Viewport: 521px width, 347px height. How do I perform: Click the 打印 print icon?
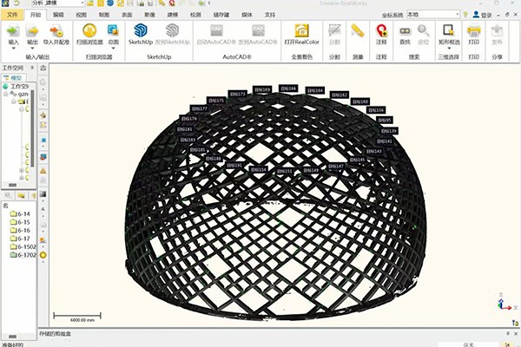click(473, 34)
